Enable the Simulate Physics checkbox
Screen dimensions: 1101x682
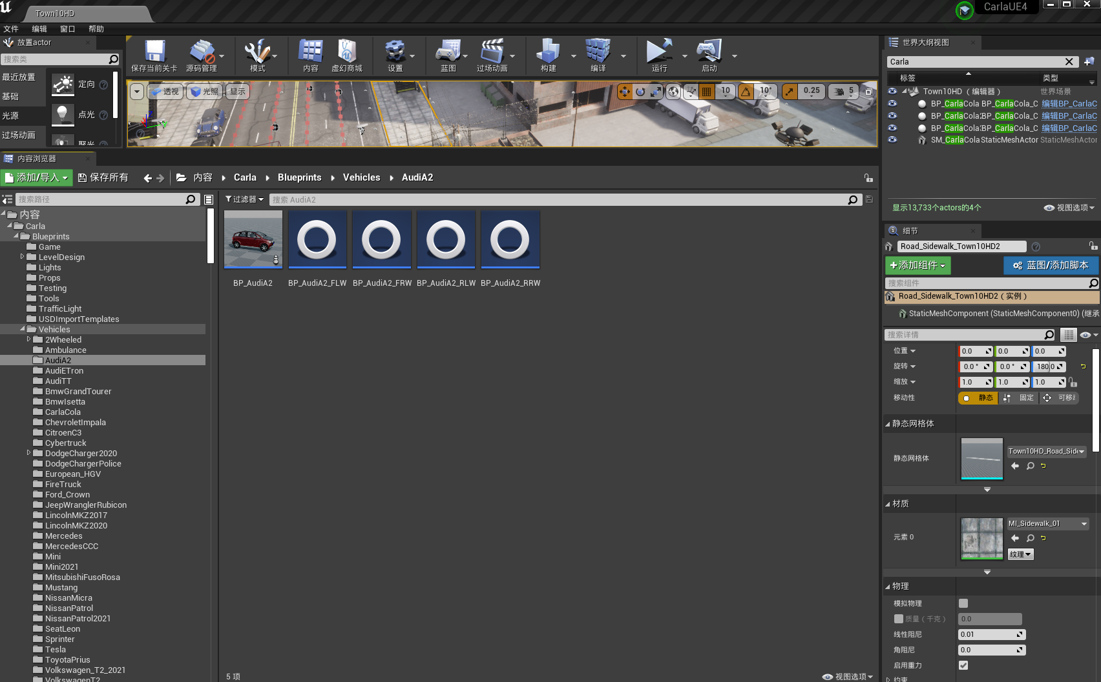point(963,603)
